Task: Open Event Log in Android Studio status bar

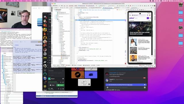Action: click(142, 65)
